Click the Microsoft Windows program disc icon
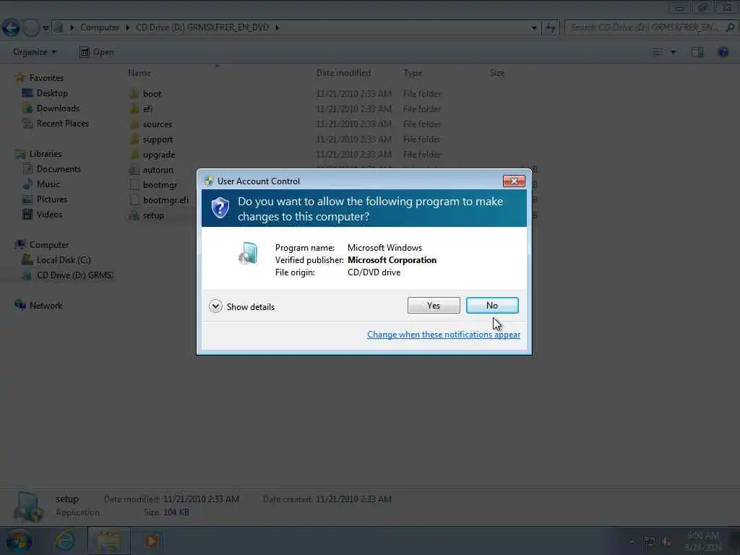 tap(249, 253)
